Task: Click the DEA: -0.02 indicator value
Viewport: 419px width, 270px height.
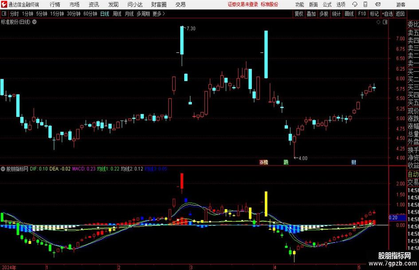Action: 60,169
